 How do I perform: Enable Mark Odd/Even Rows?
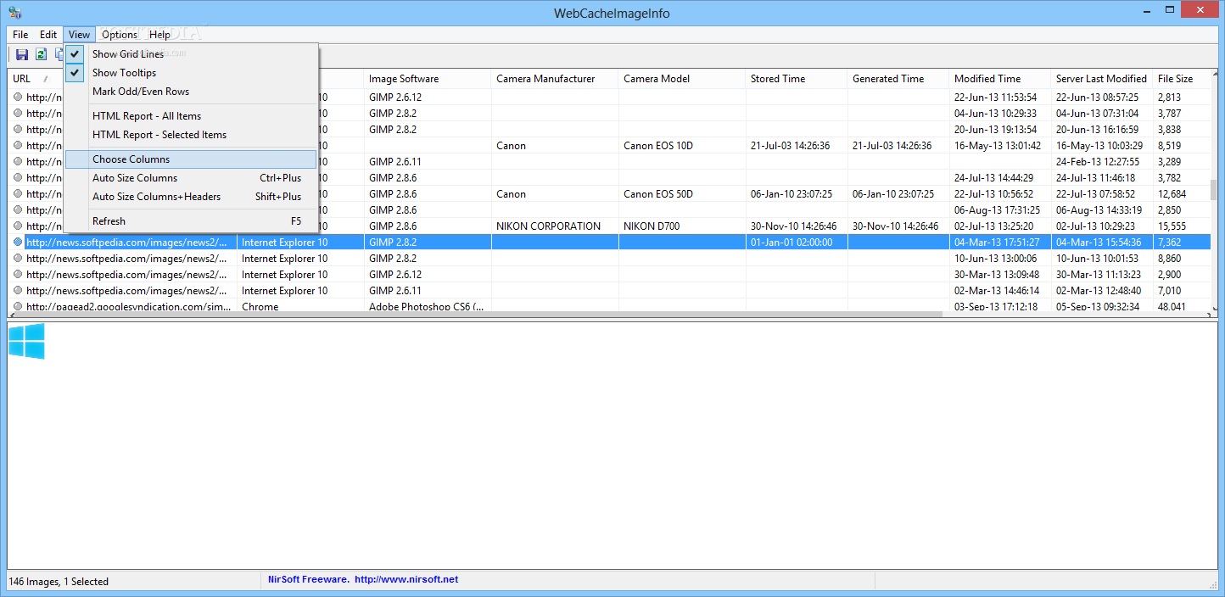click(x=191, y=92)
